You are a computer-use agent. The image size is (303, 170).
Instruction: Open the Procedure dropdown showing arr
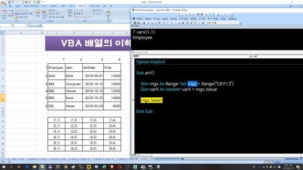pos(278,56)
